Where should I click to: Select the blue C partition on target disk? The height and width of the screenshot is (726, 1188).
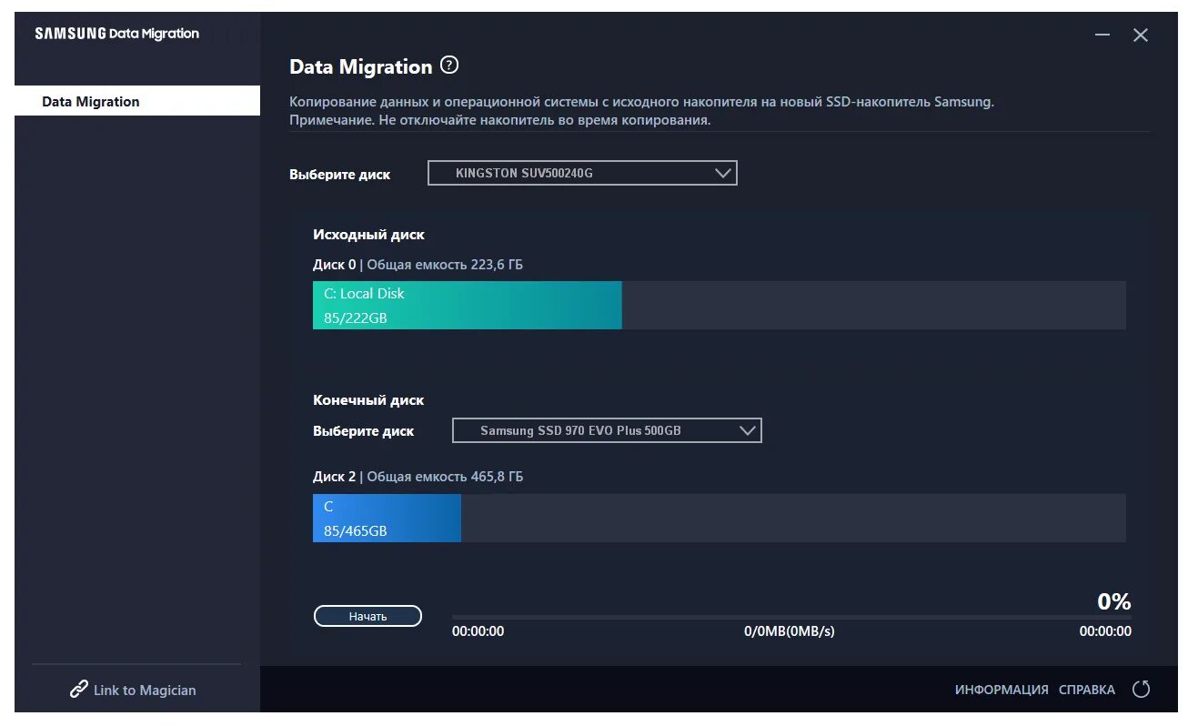[x=387, y=519]
